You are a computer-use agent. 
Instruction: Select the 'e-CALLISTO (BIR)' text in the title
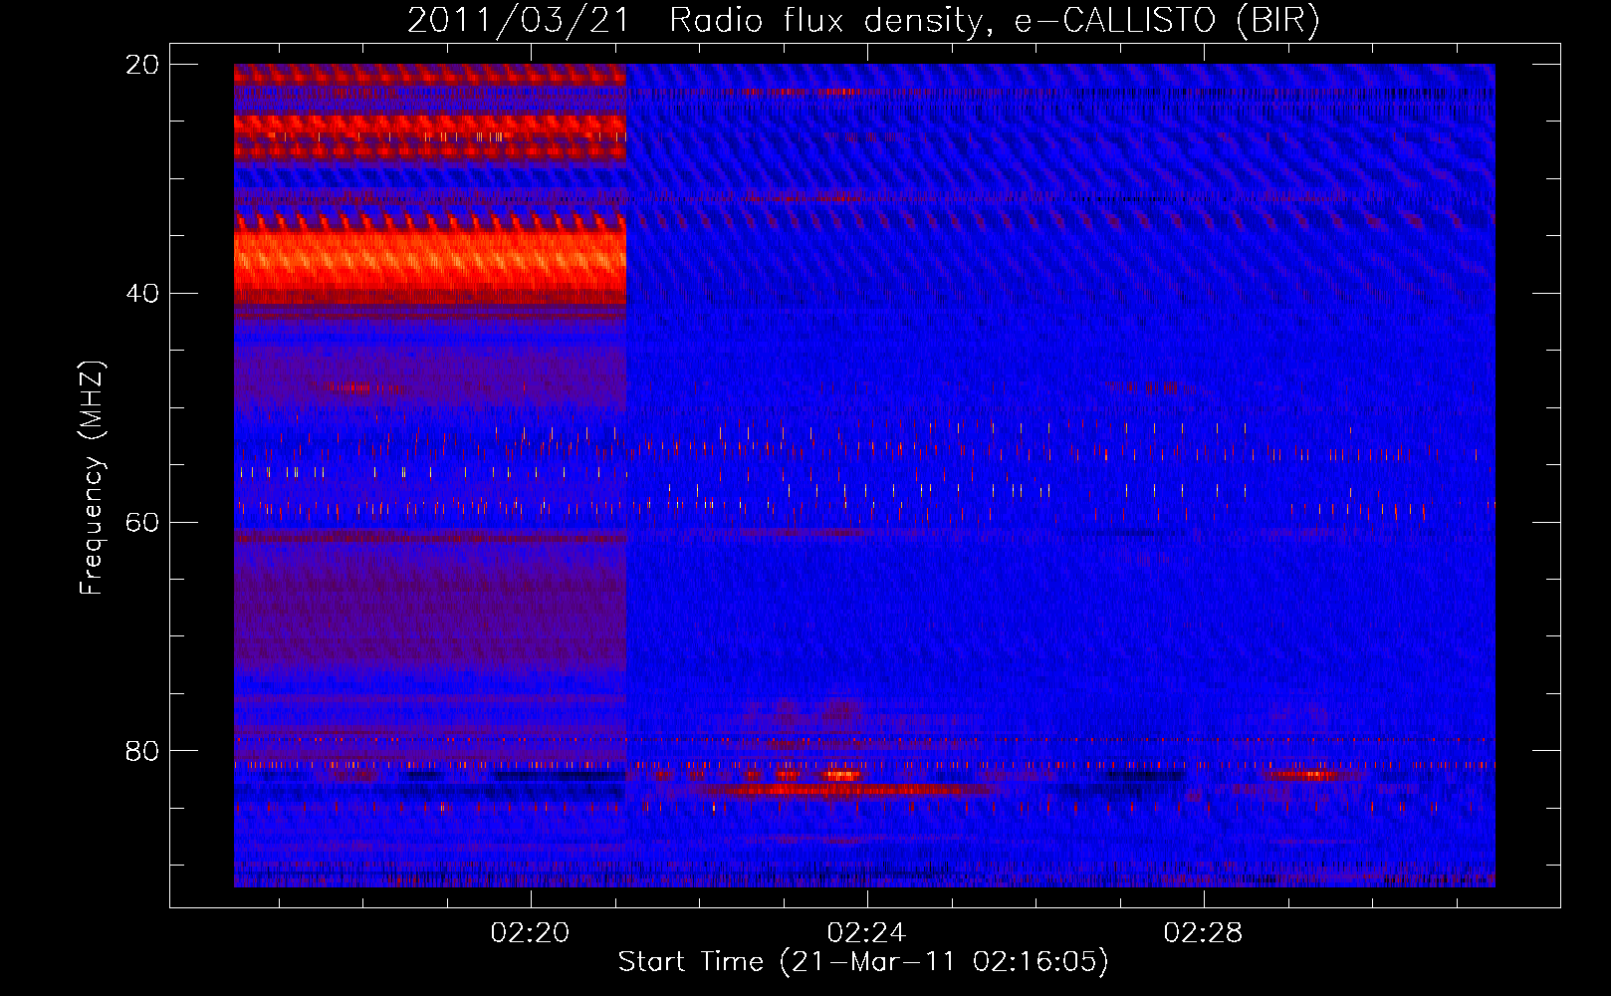[x=1167, y=20]
